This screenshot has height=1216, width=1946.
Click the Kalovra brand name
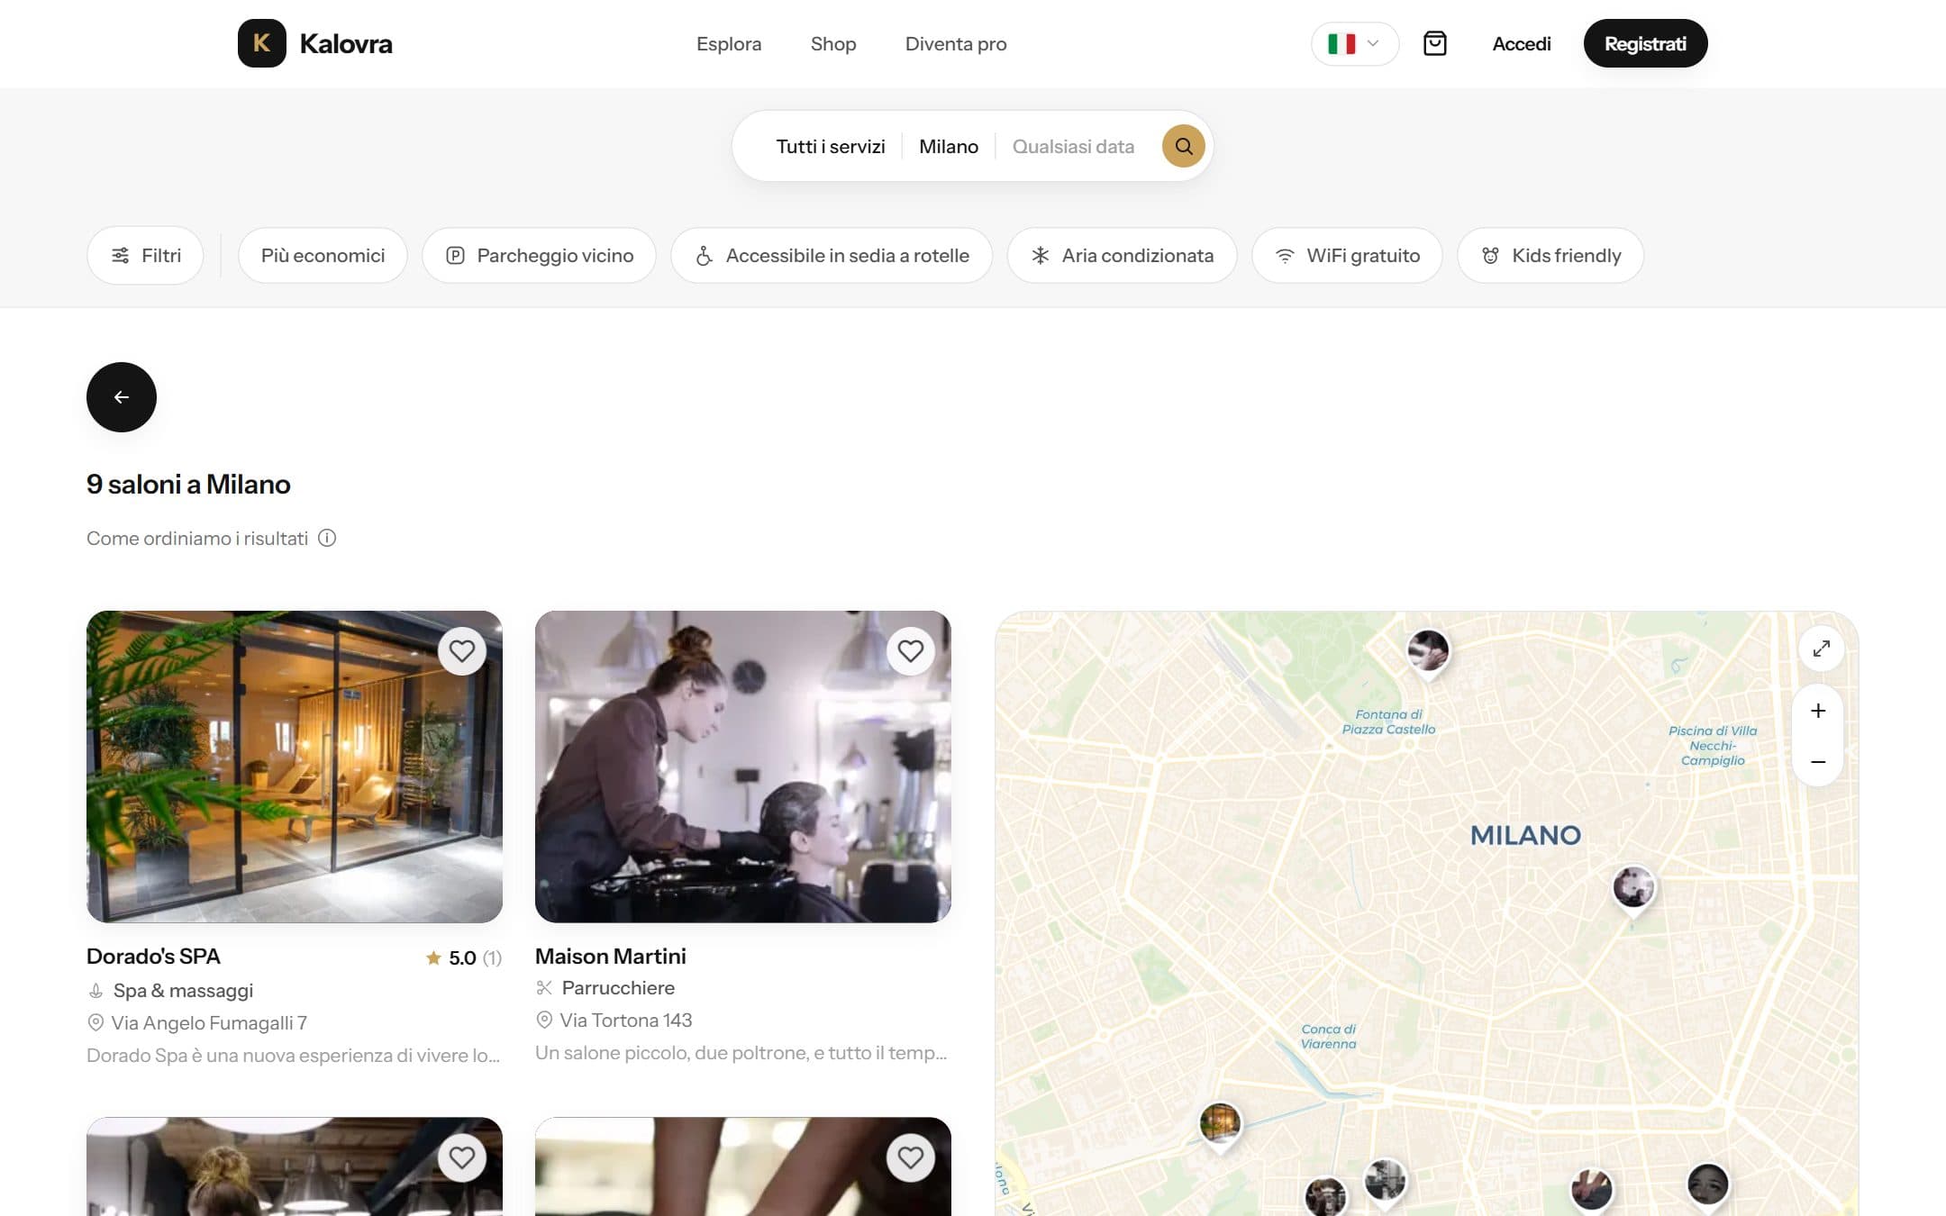[345, 43]
